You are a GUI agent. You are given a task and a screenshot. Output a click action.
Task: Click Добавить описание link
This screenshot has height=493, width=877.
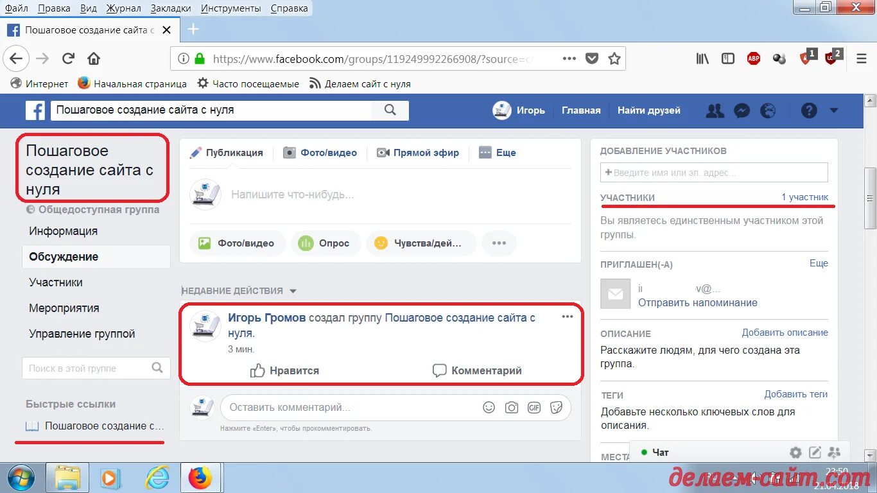(x=785, y=333)
